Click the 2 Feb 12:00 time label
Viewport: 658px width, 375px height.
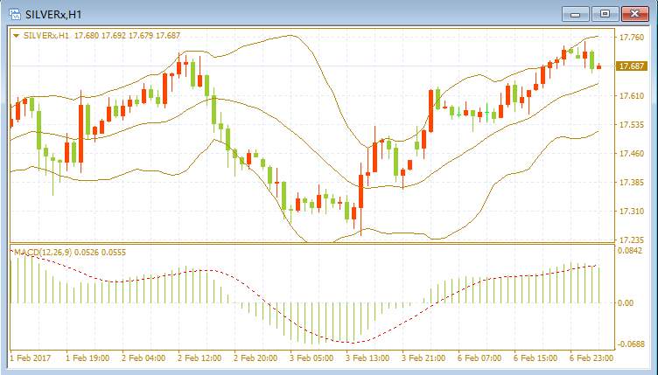[x=199, y=358]
